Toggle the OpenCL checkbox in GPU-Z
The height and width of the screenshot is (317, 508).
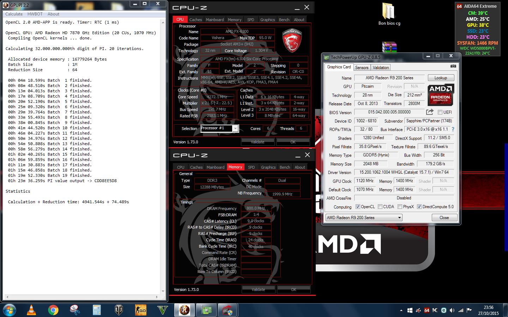coord(358,207)
